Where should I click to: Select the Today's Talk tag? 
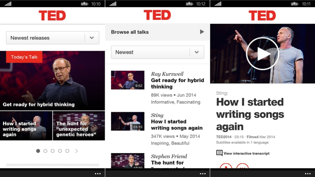[x=24, y=57]
